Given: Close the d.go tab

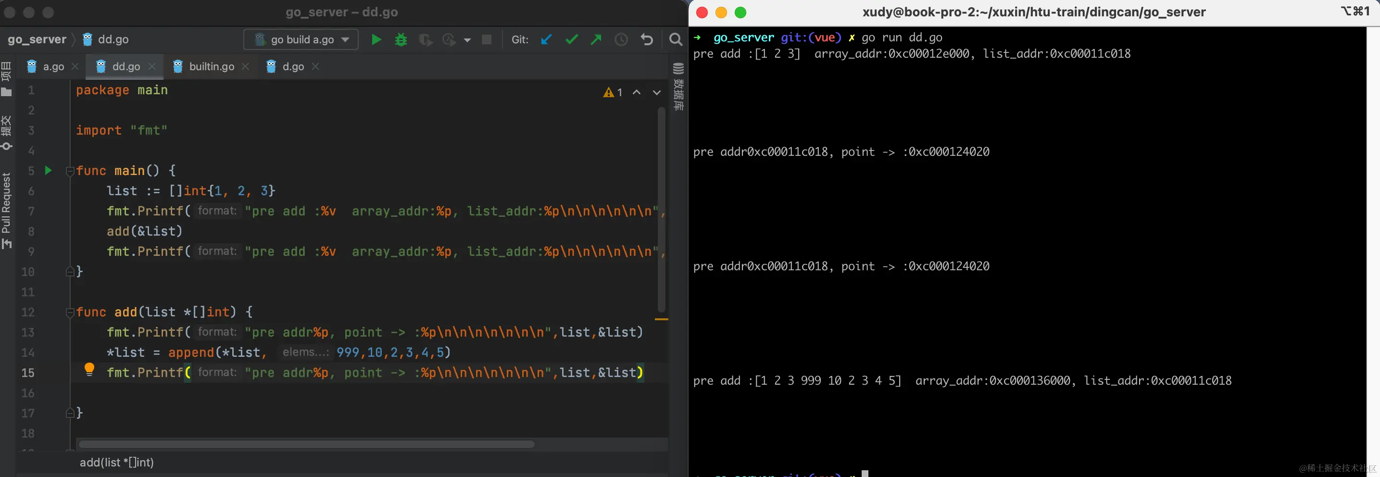Looking at the screenshot, I should point(315,66).
